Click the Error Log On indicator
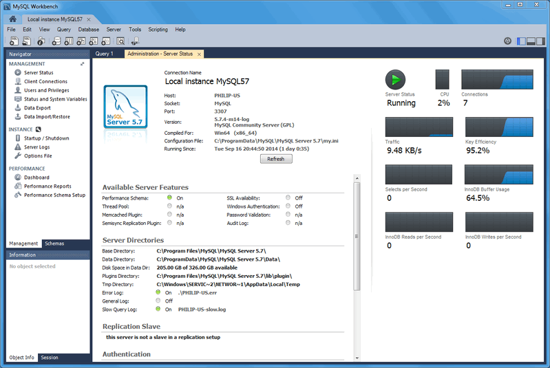Screen dimensions: 550x368 [158, 292]
